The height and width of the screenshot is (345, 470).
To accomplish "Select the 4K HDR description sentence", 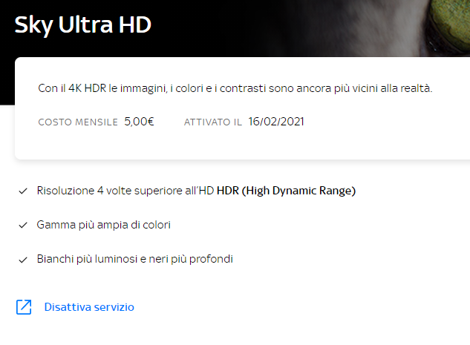I will pos(235,88).
